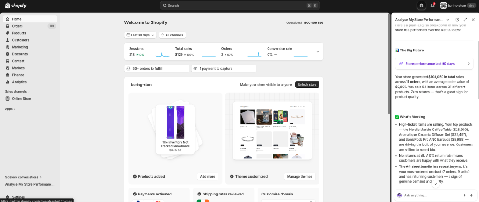Go to Orders in the sidebar
The width and height of the screenshot is (479, 202).
click(x=17, y=26)
